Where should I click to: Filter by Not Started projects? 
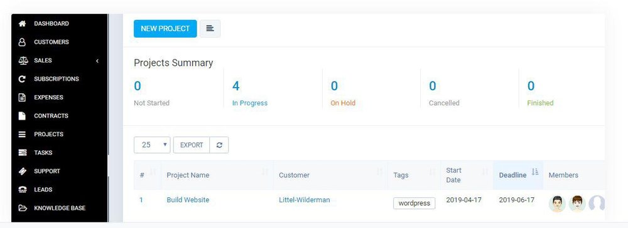click(x=151, y=103)
